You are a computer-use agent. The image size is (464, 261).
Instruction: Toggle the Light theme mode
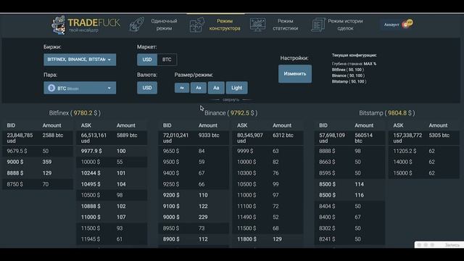tap(237, 88)
